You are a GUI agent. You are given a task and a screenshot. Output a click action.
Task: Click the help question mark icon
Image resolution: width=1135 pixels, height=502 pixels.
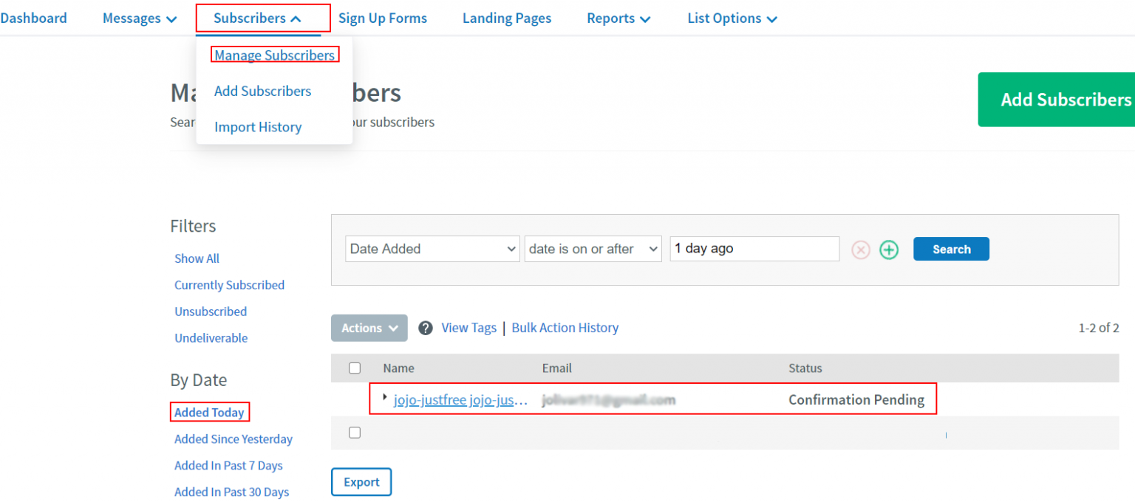(425, 328)
